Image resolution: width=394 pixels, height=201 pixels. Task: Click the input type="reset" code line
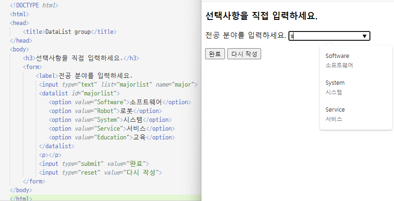tap(100, 172)
